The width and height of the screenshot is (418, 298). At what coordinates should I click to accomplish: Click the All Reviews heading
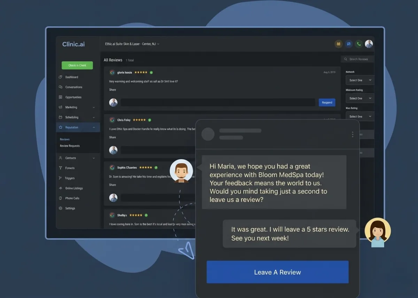(x=113, y=60)
